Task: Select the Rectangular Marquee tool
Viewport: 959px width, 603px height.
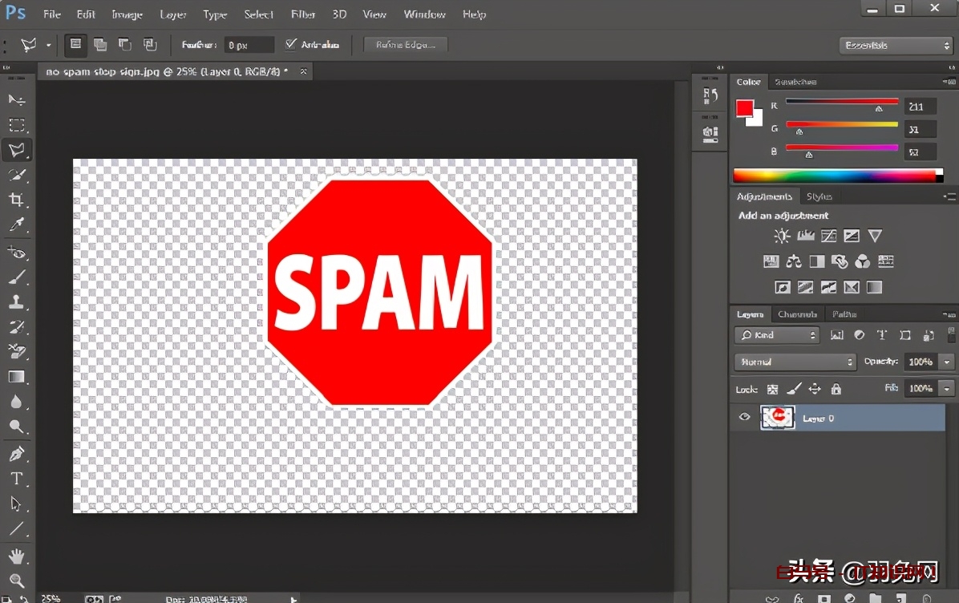Action: click(17, 125)
